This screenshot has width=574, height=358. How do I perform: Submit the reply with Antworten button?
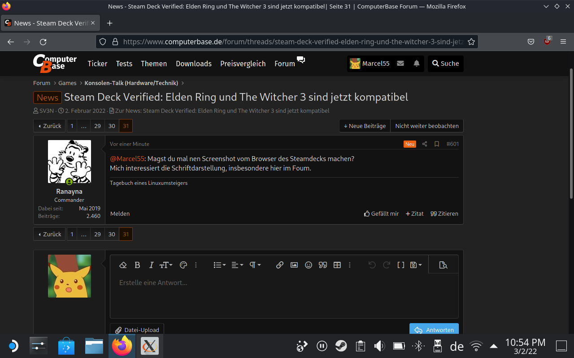[x=434, y=330]
